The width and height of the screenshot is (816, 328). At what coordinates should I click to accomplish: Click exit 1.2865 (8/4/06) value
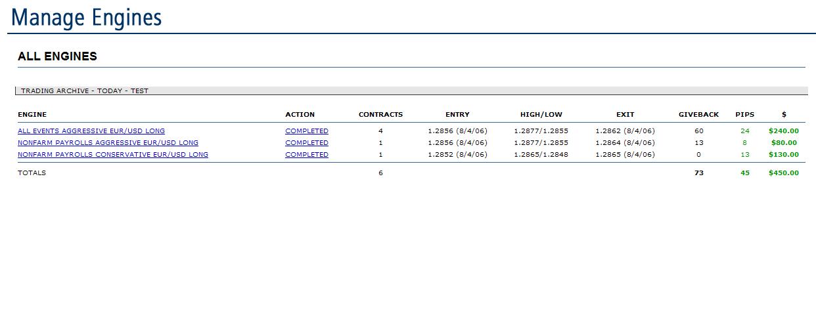[x=625, y=155]
